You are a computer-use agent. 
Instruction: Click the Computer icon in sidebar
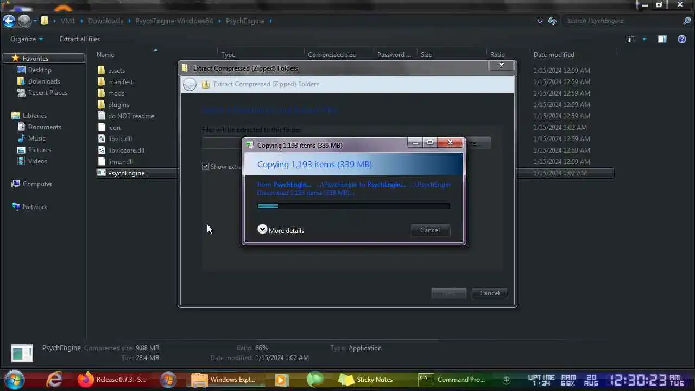16,184
